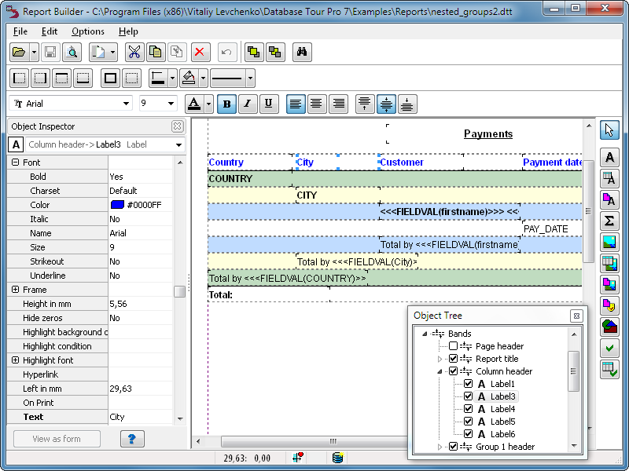Screen dimensions: 629x471
Task: Open the Arial font name dropdown
Action: pos(126,104)
